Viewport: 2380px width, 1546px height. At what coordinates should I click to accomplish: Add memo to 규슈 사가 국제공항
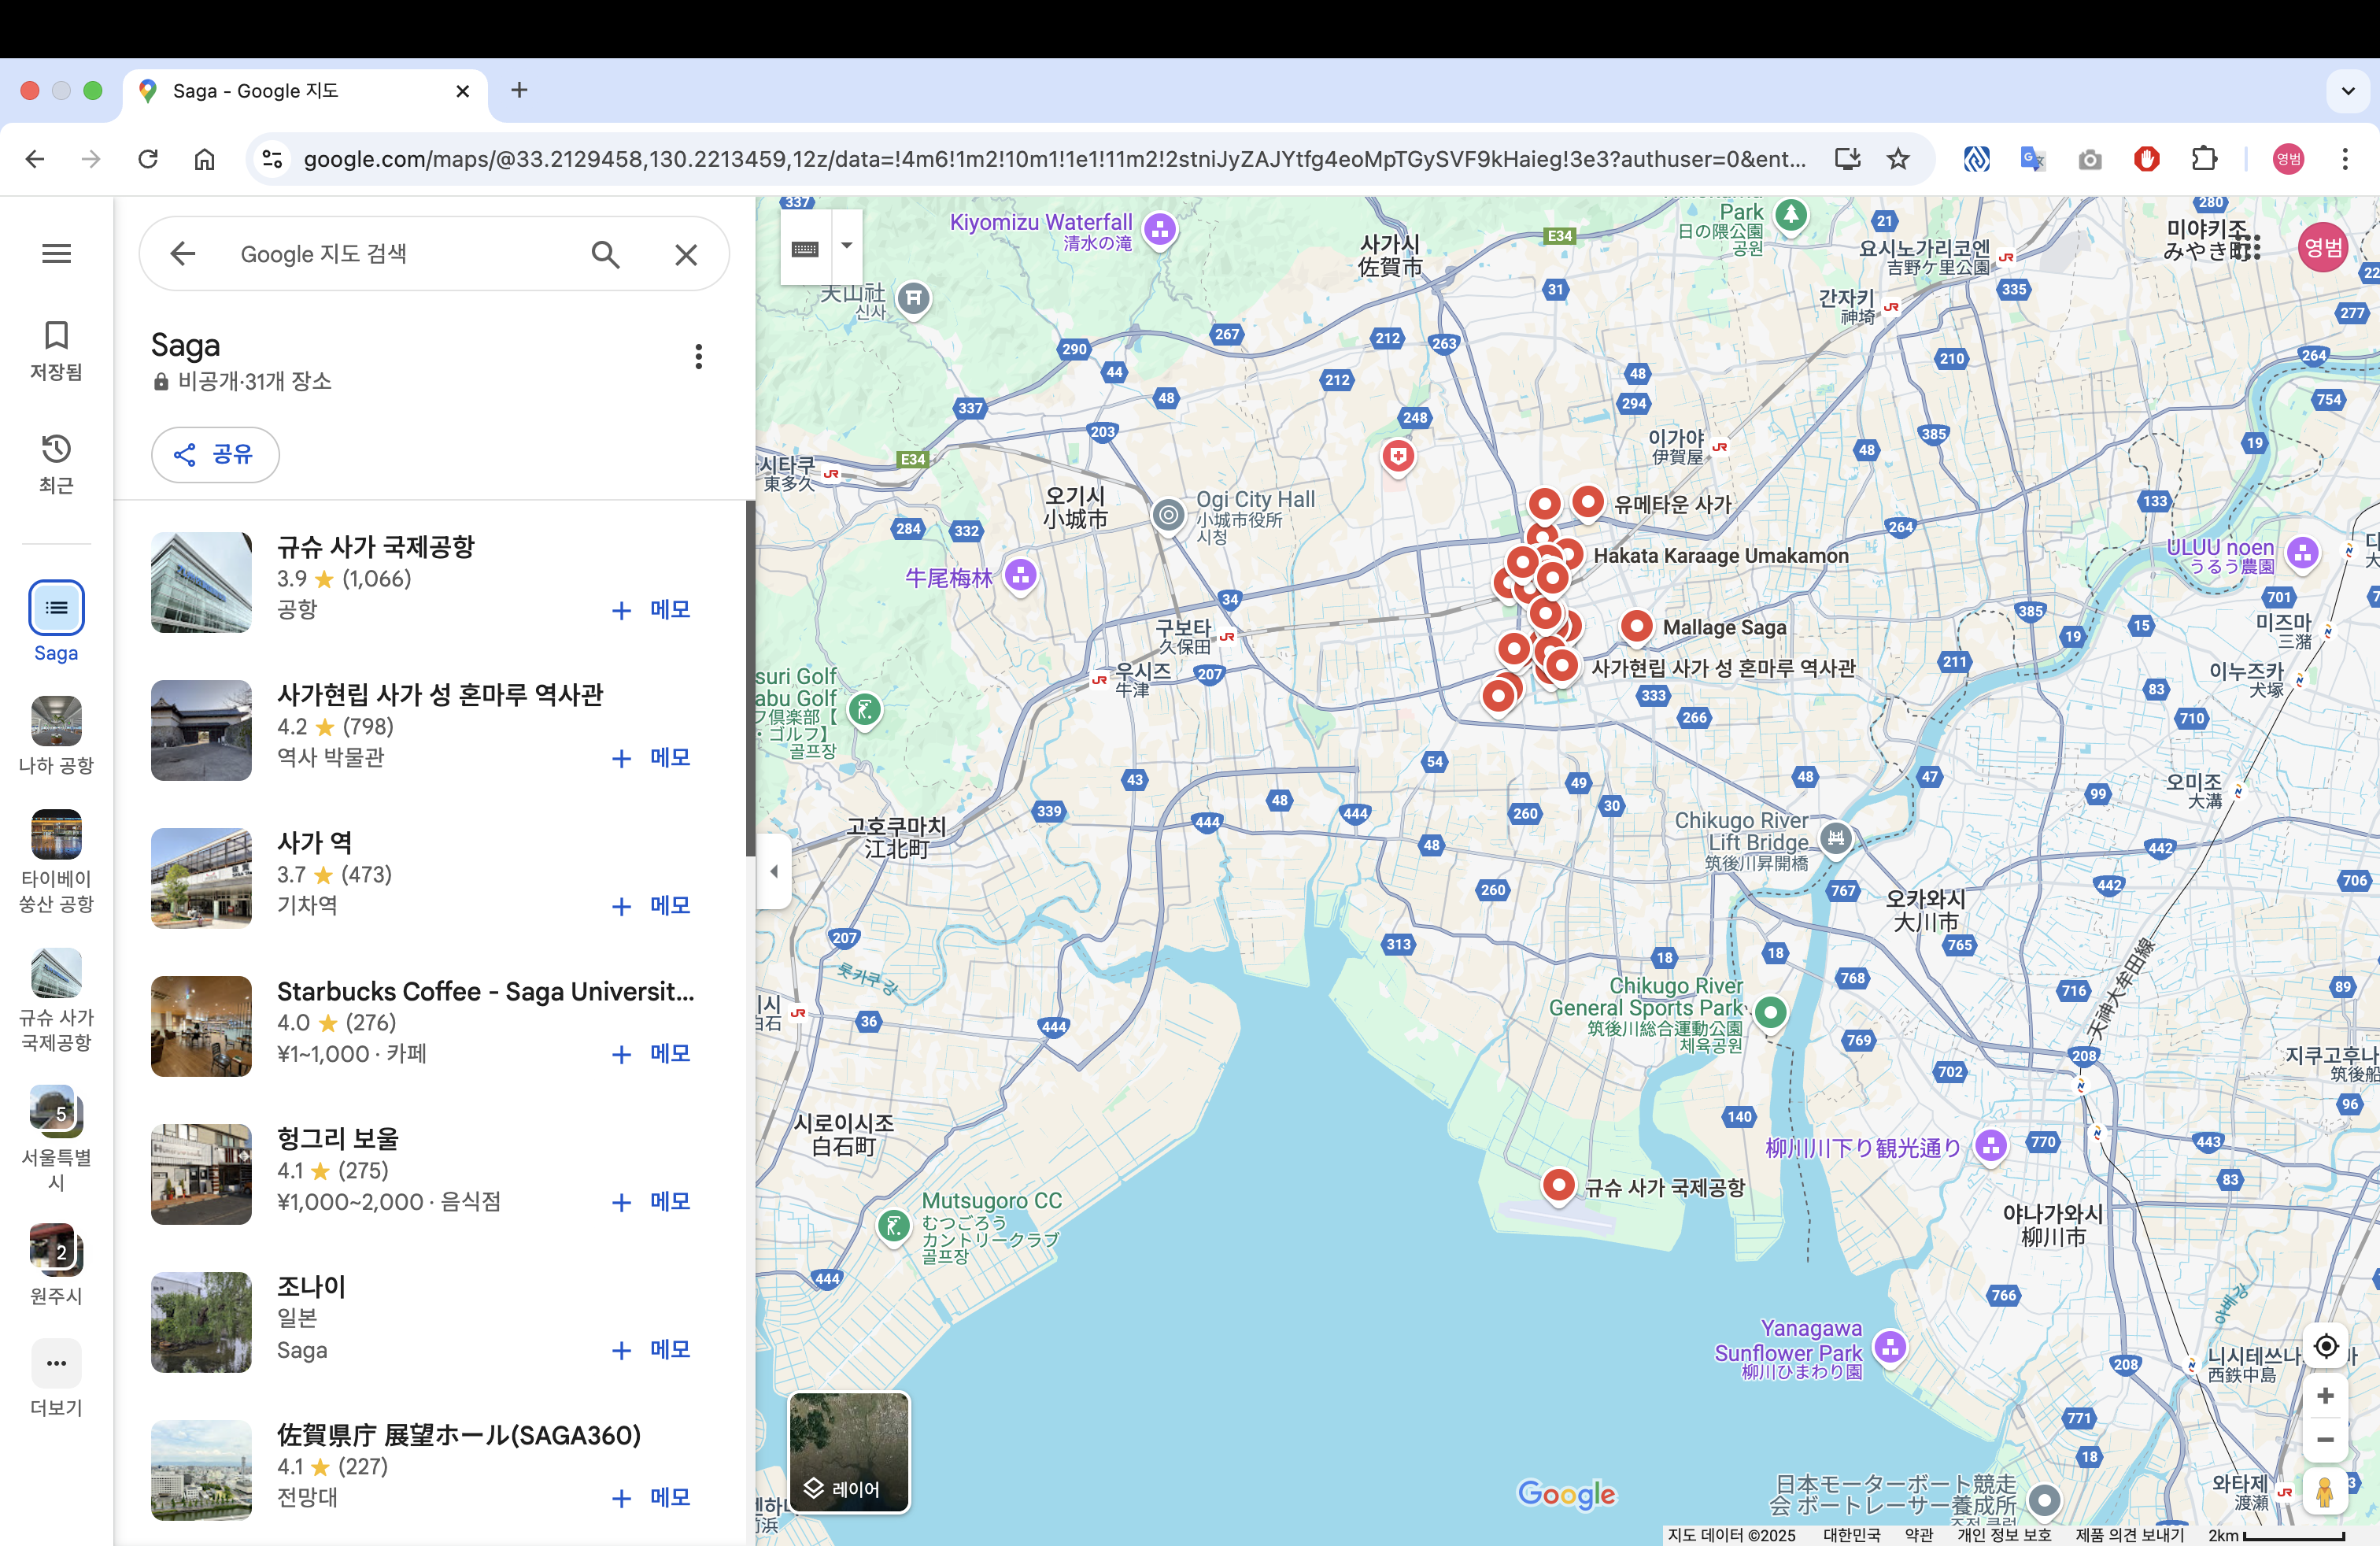[651, 610]
